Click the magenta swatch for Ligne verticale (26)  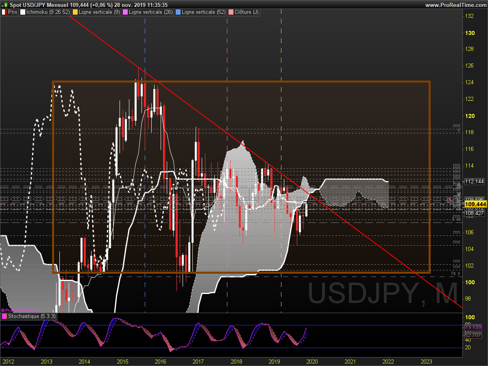click(x=125, y=12)
